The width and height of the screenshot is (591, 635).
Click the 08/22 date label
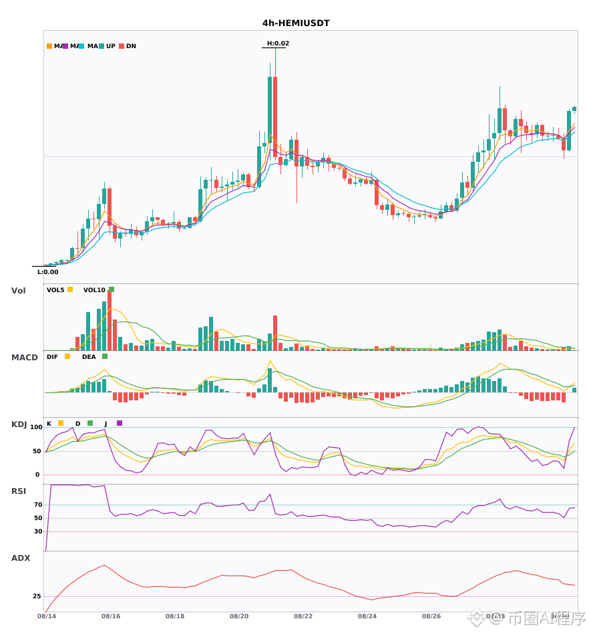pyautogui.click(x=303, y=616)
